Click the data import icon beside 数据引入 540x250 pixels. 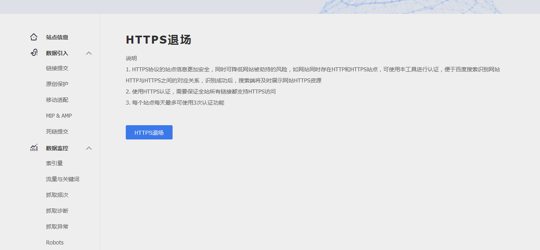pyautogui.click(x=34, y=53)
